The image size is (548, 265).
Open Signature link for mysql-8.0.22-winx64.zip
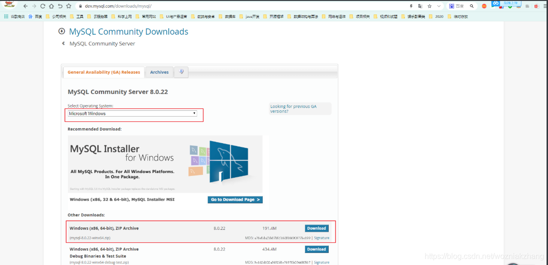click(x=321, y=238)
